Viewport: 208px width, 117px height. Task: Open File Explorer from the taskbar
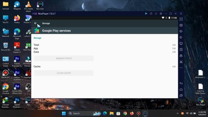[111, 113]
